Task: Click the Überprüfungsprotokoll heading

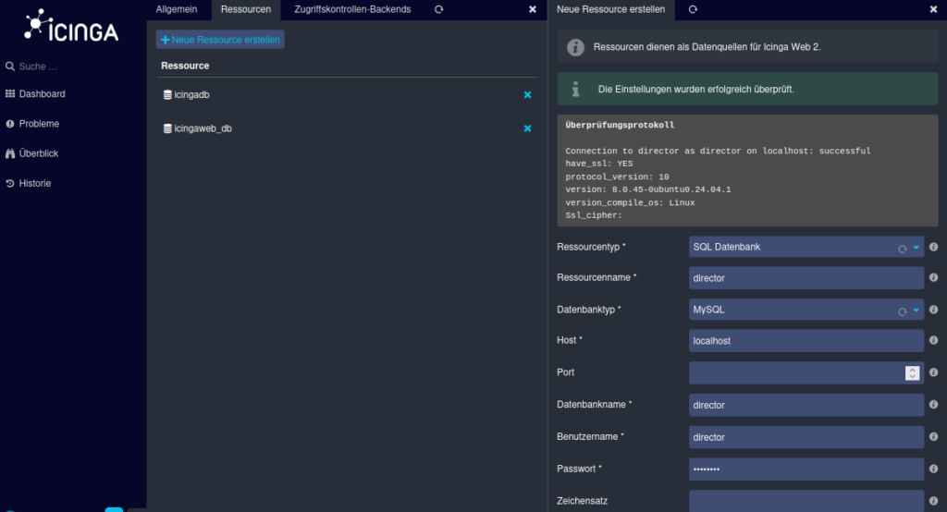Action: point(620,125)
